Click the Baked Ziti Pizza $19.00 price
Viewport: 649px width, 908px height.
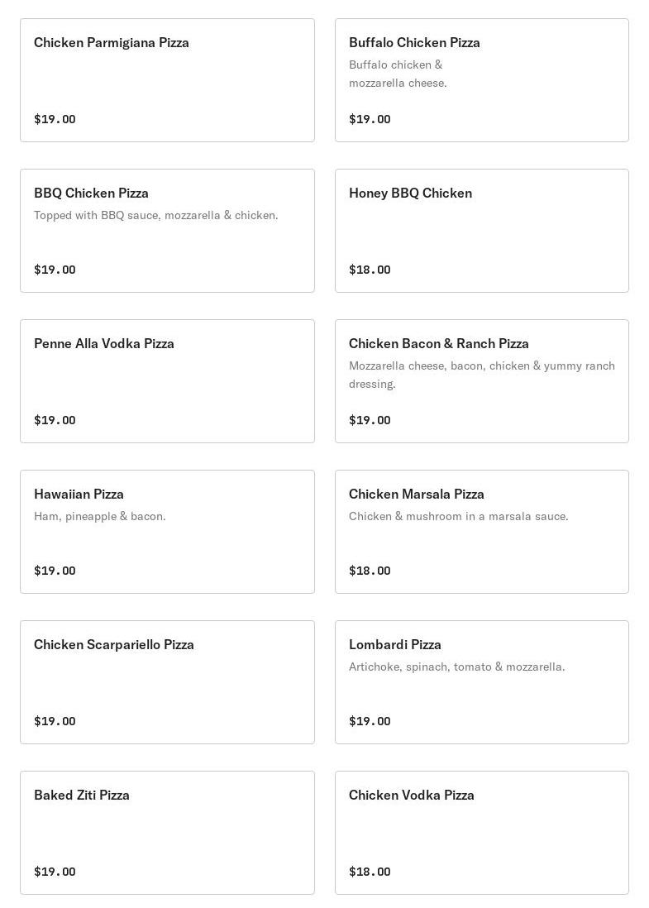pyautogui.click(x=55, y=872)
